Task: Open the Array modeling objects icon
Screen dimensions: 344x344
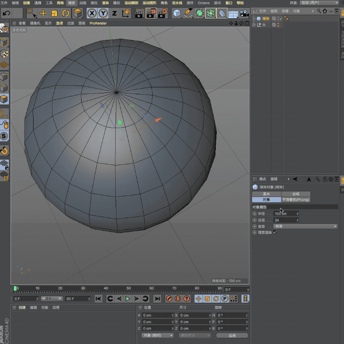Action: pos(211,13)
